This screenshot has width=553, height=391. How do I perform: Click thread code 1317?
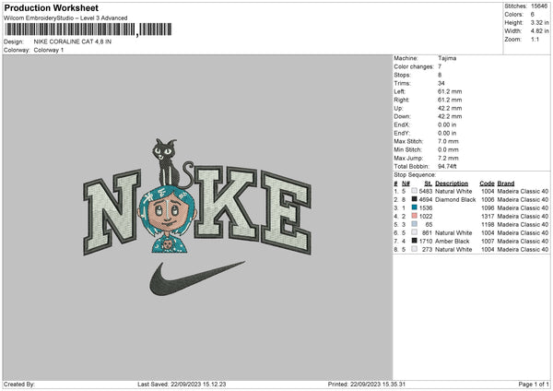pyautogui.click(x=488, y=217)
